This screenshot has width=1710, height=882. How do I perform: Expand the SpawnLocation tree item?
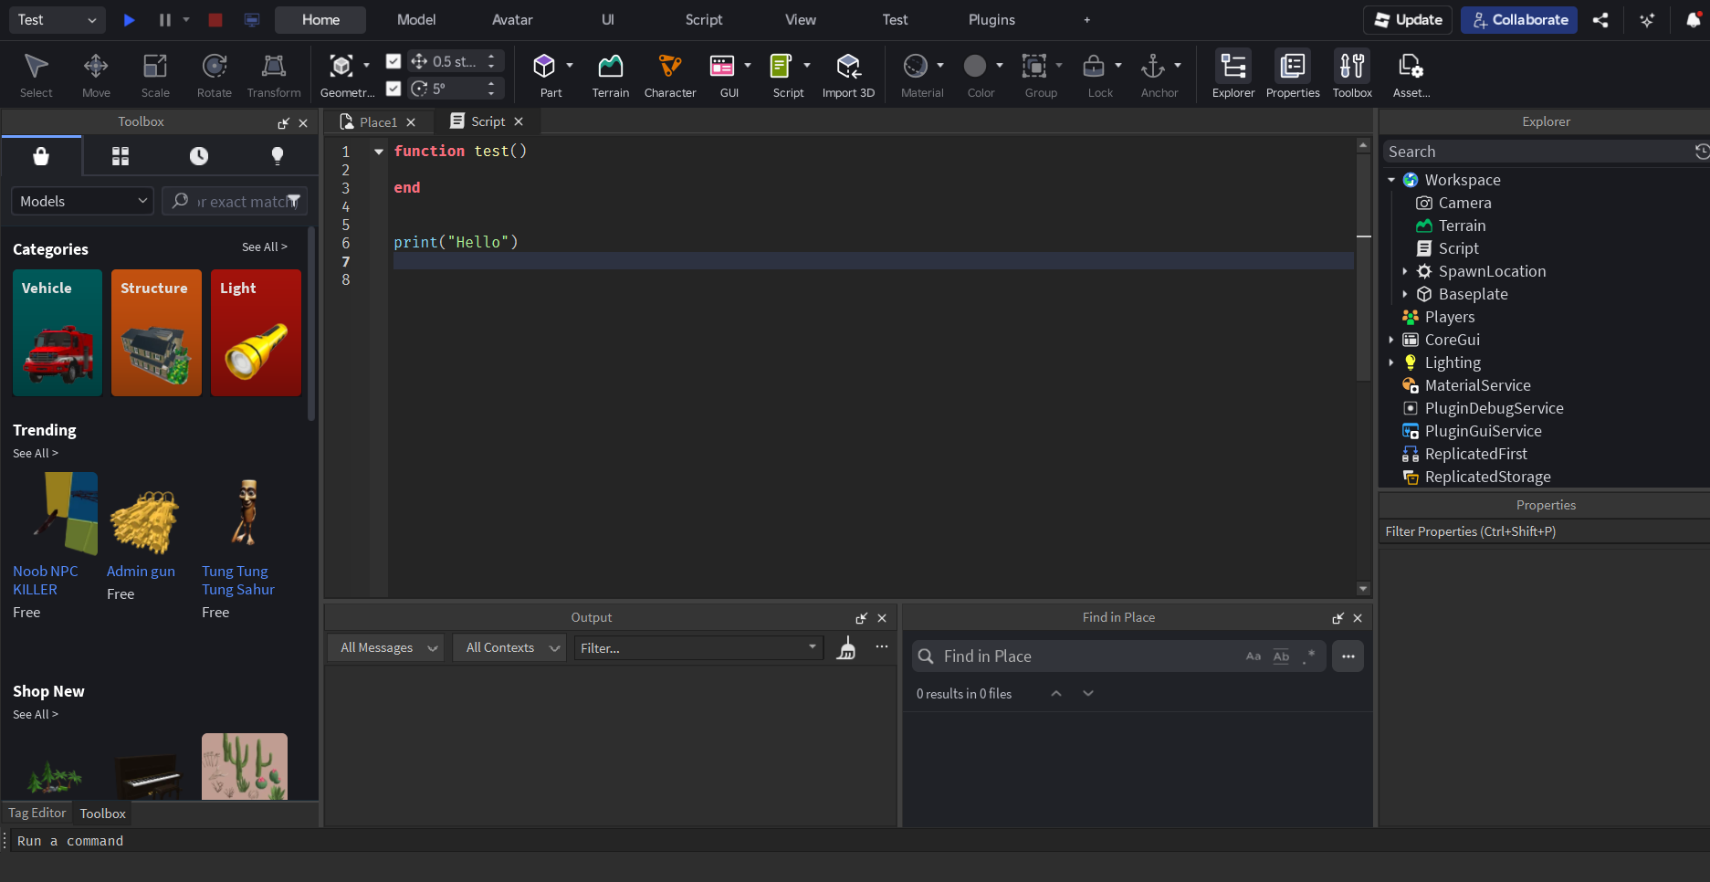tap(1405, 271)
